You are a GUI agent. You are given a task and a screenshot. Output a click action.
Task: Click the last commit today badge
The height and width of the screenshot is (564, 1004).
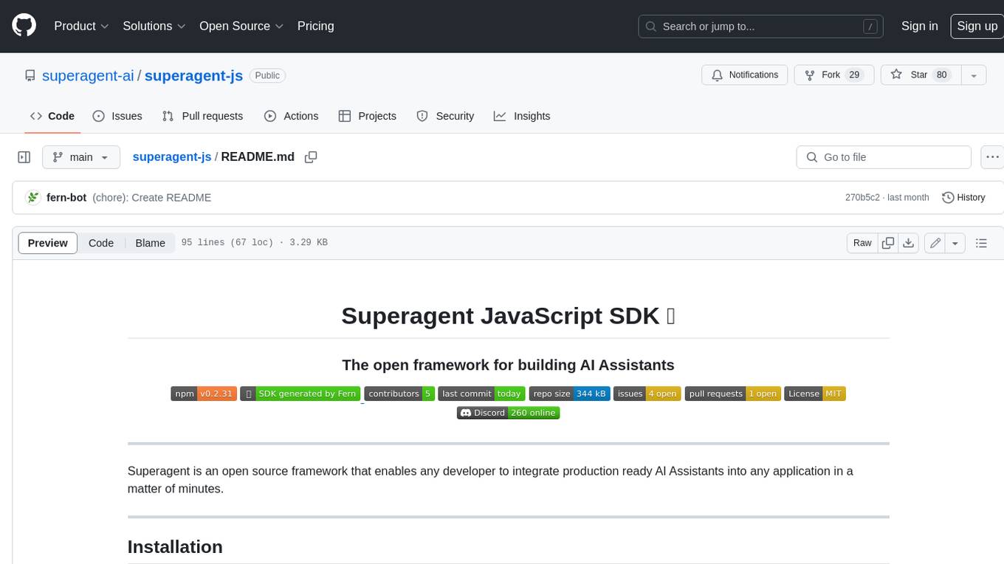(x=482, y=393)
